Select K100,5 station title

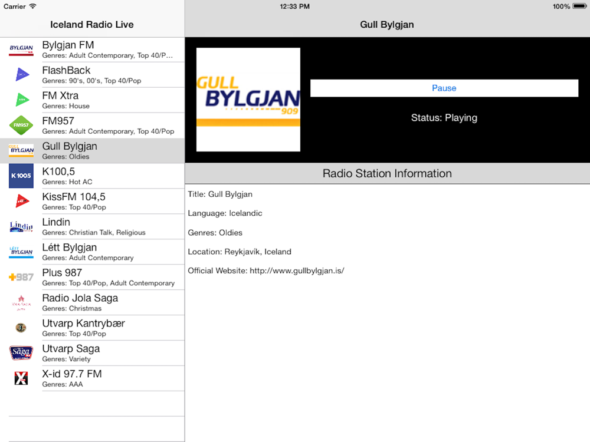click(58, 171)
